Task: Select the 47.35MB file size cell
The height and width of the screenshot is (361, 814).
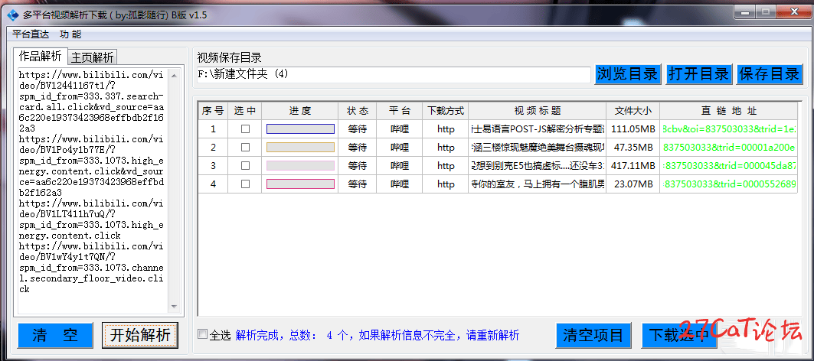Action: coord(633,148)
